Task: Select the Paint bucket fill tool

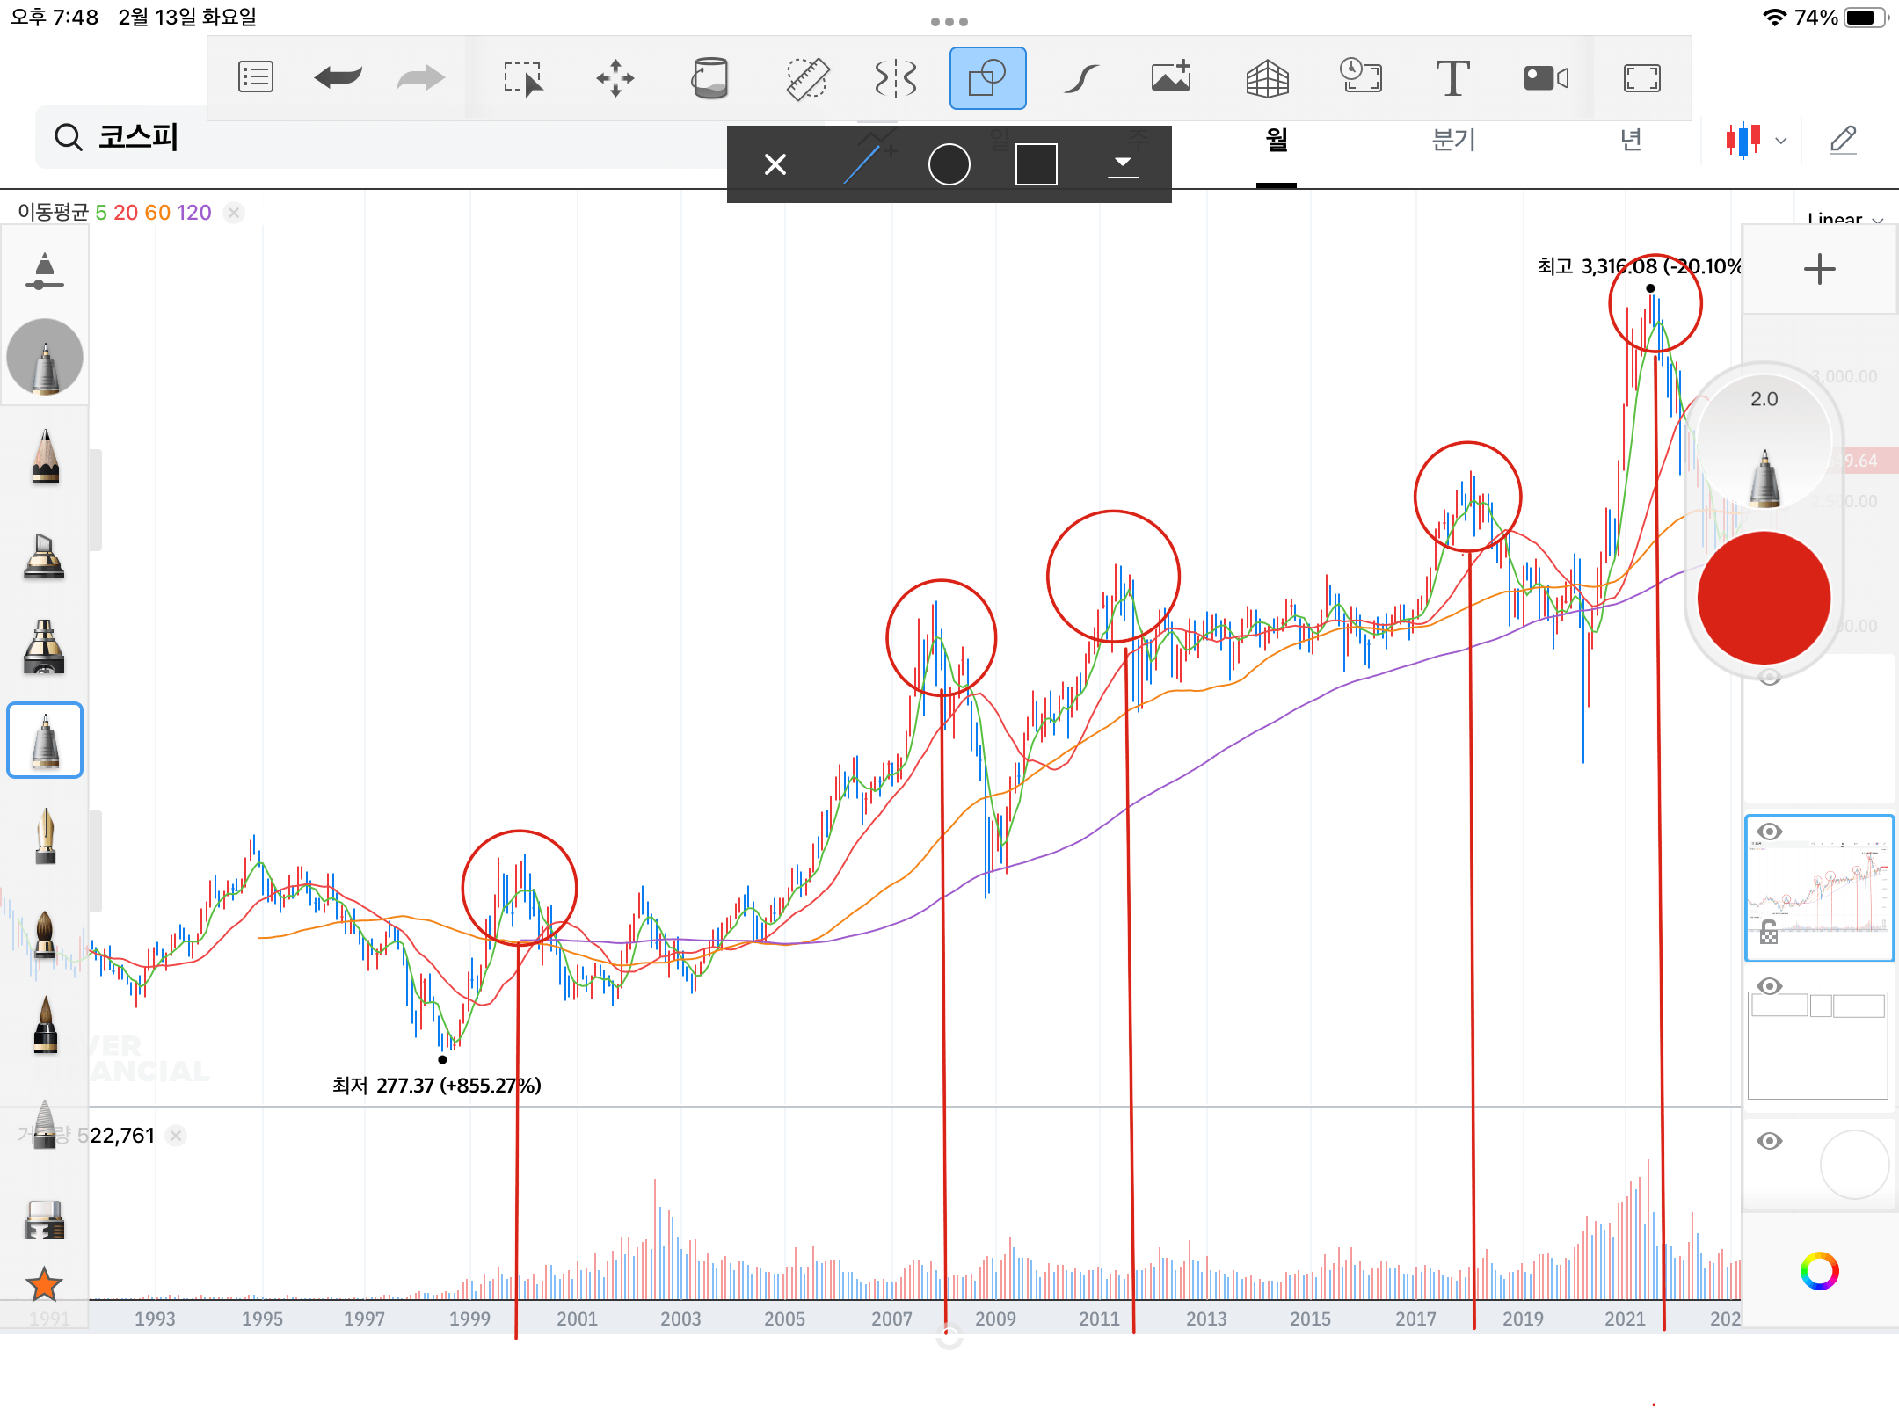Action: 710,77
